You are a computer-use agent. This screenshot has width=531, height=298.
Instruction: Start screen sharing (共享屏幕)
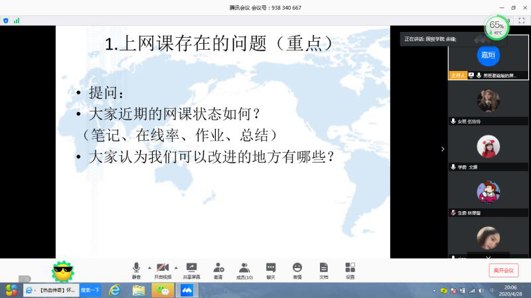pyautogui.click(x=191, y=270)
